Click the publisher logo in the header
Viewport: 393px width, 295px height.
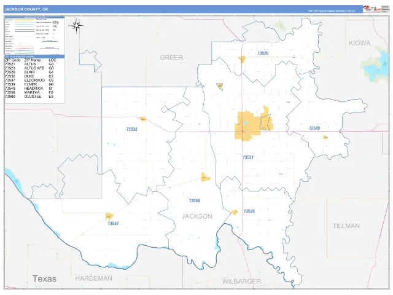[372, 9]
